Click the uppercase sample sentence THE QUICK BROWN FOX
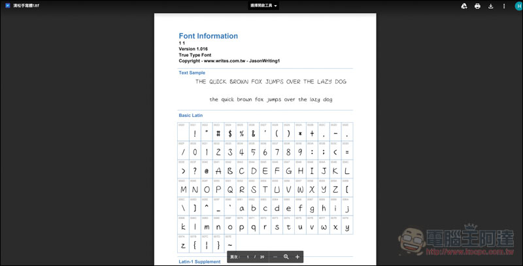 tap(271, 82)
